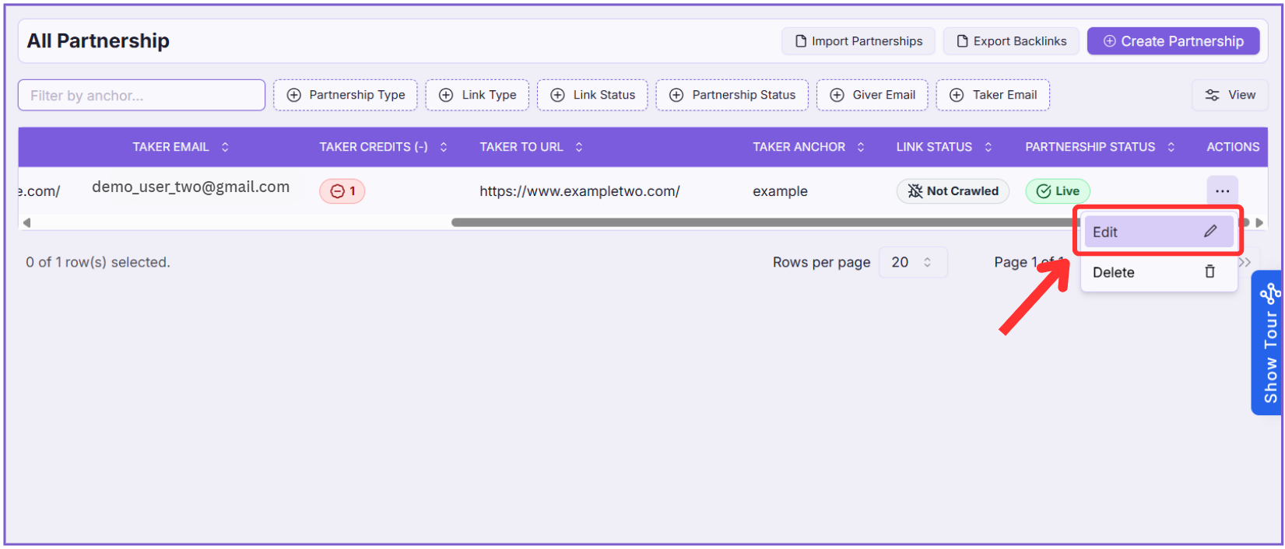Click the Create Partnership button
The width and height of the screenshot is (1285, 549).
click(1173, 41)
